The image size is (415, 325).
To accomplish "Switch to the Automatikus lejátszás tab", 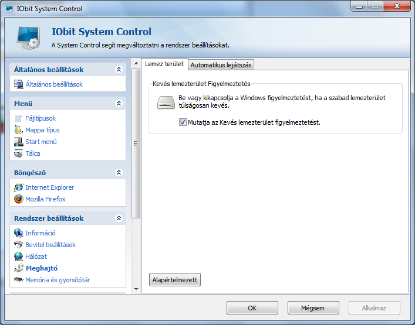I will [x=221, y=65].
